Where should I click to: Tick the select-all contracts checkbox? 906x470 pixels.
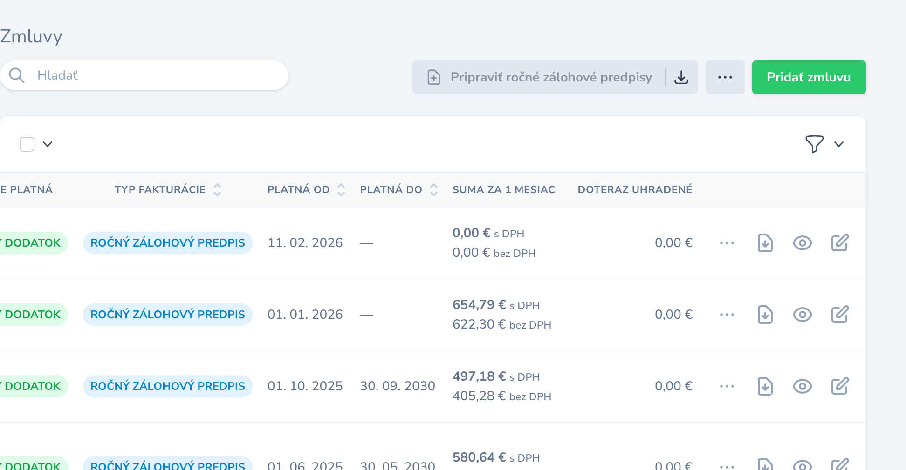click(x=27, y=144)
